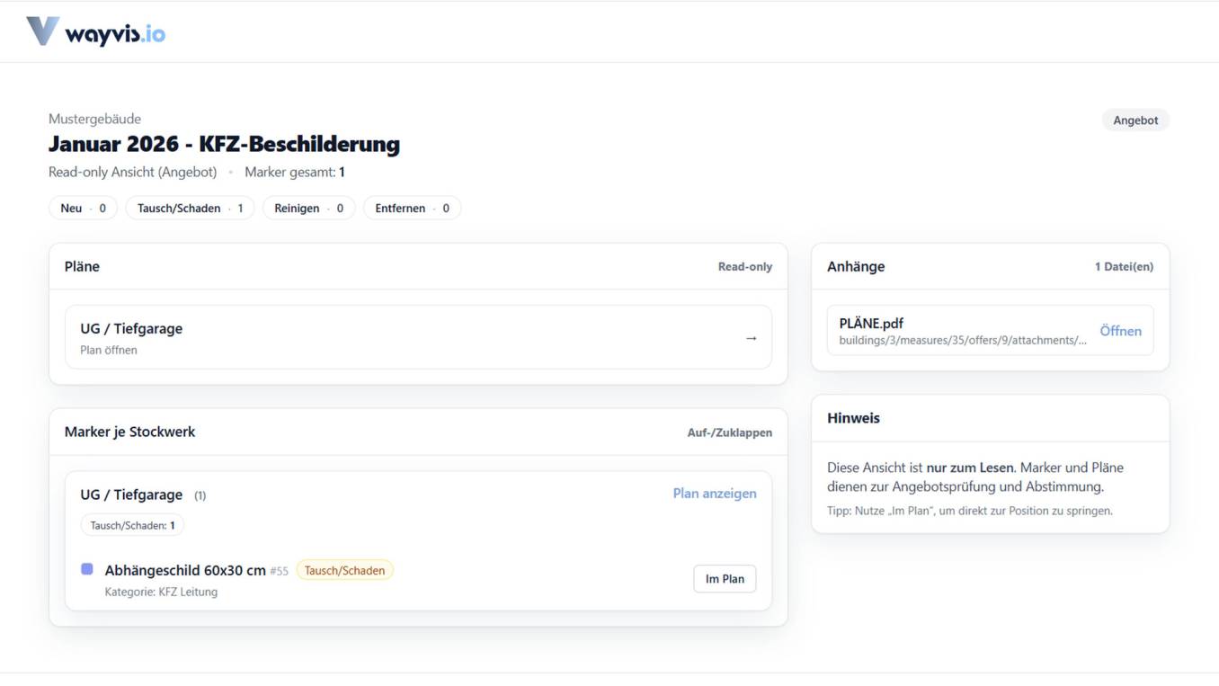Click the arrow icon on the UG / Tiefgarage plan

(751, 338)
